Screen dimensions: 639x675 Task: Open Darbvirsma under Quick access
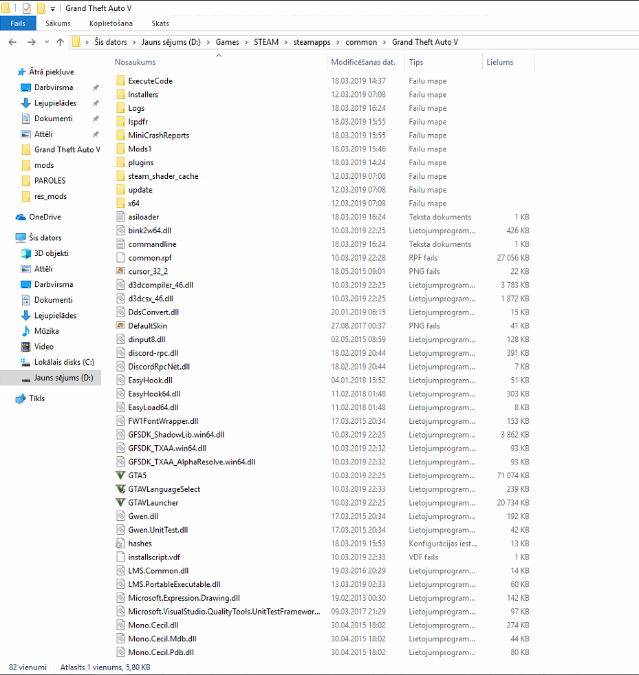54,87
